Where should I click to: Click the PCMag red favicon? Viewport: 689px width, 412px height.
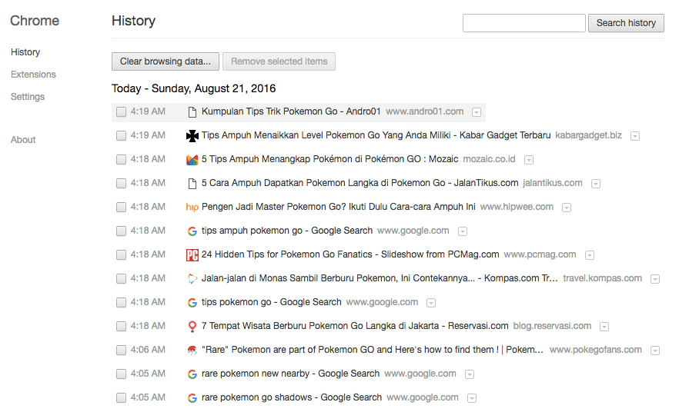pyautogui.click(x=192, y=254)
